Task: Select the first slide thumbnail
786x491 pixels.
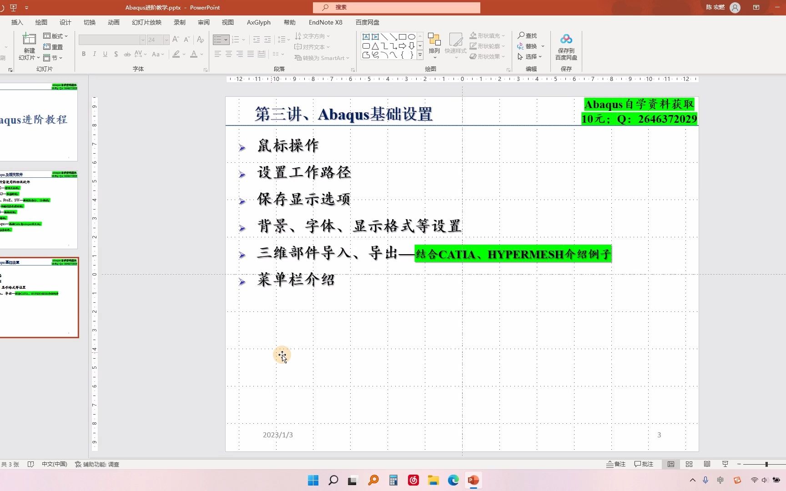Action: click(39, 121)
